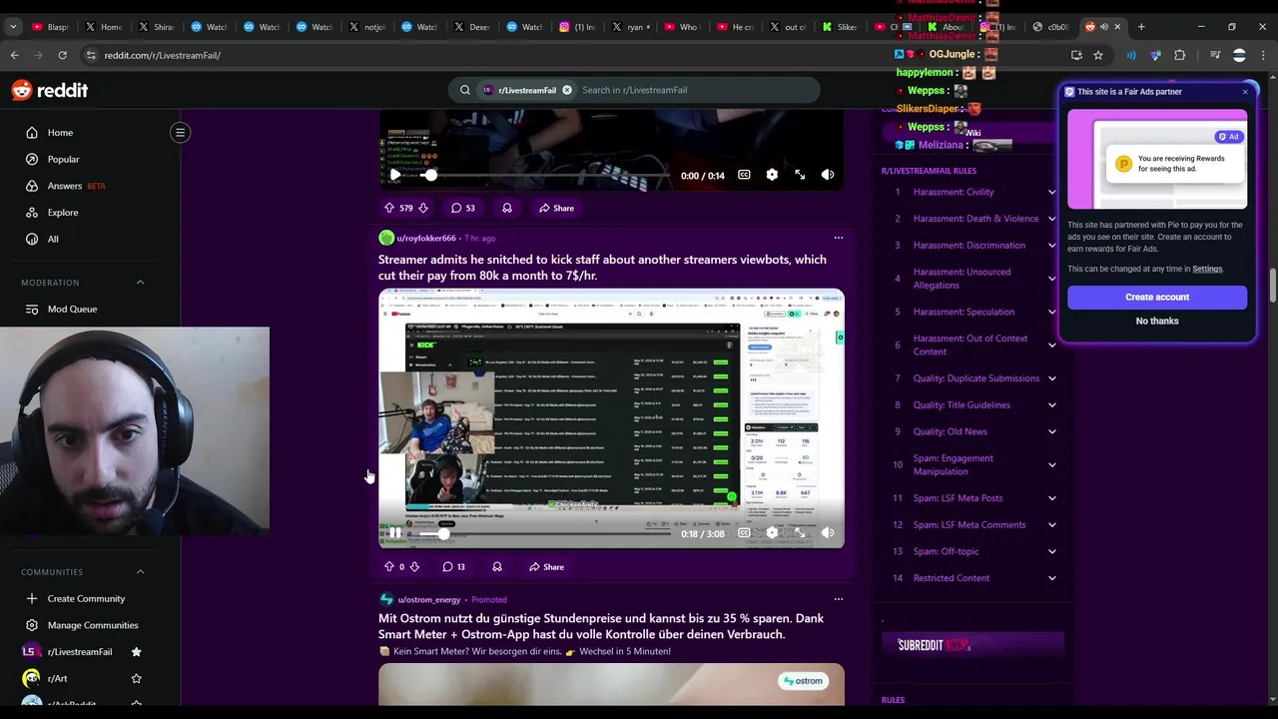Collapse the left navigation sidebar toggle

180,132
